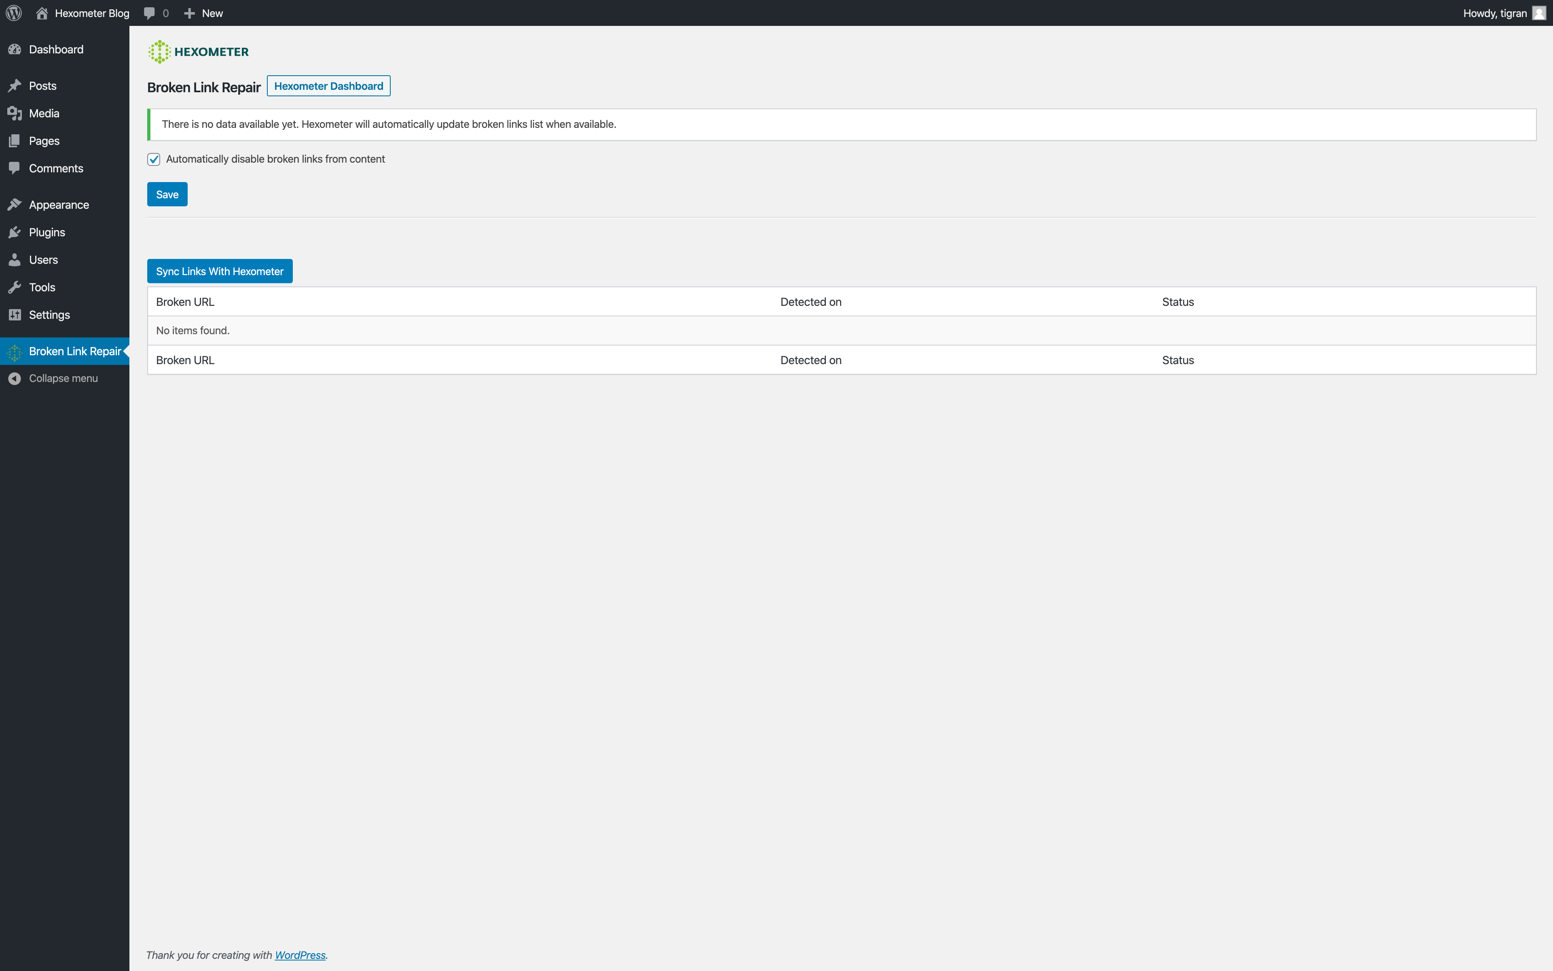Open Settings menu item
The height and width of the screenshot is (971, 1553).
[x=65, y=315]
